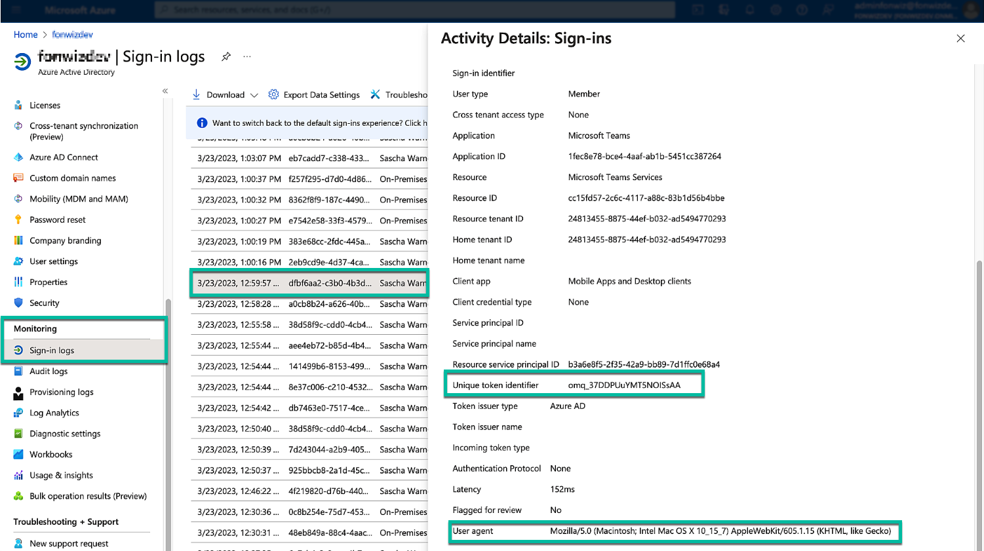Open more options ellipsis beside page title
The height and width of the screenshot is (551, 984).
(247, 57)
